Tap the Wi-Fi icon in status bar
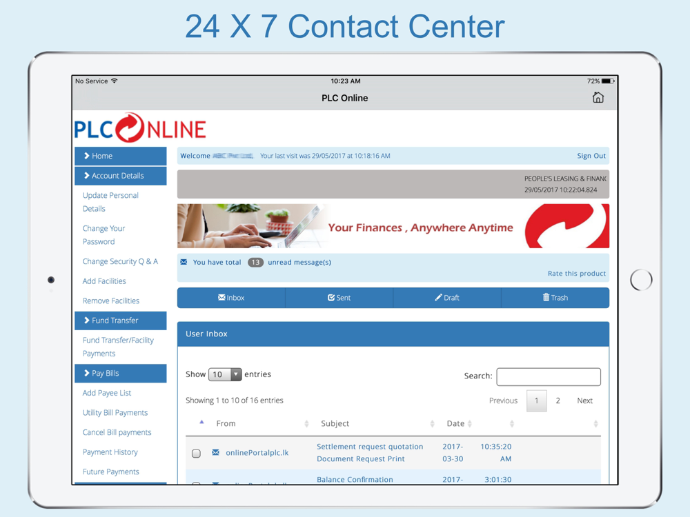The image size is (690, 517). click(x=115, y=81)
